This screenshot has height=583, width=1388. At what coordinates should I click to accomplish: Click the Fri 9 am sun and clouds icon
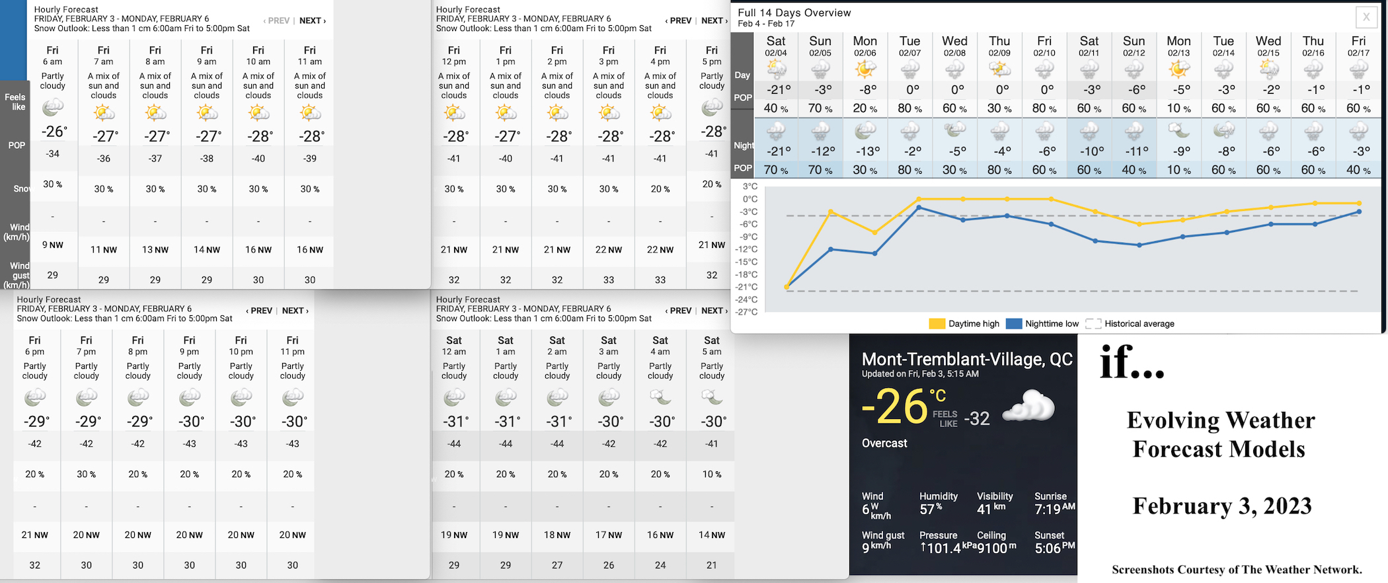(207, 112)
